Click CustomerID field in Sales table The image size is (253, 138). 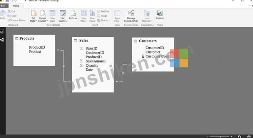click(x=95, y=53)
